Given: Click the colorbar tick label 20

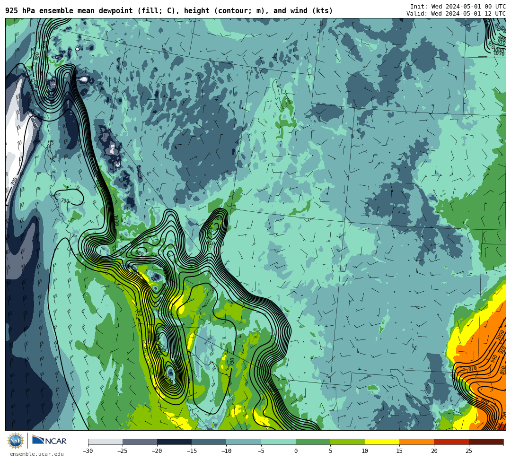Looking at the screenshot, I should click(x=434, y=451).
